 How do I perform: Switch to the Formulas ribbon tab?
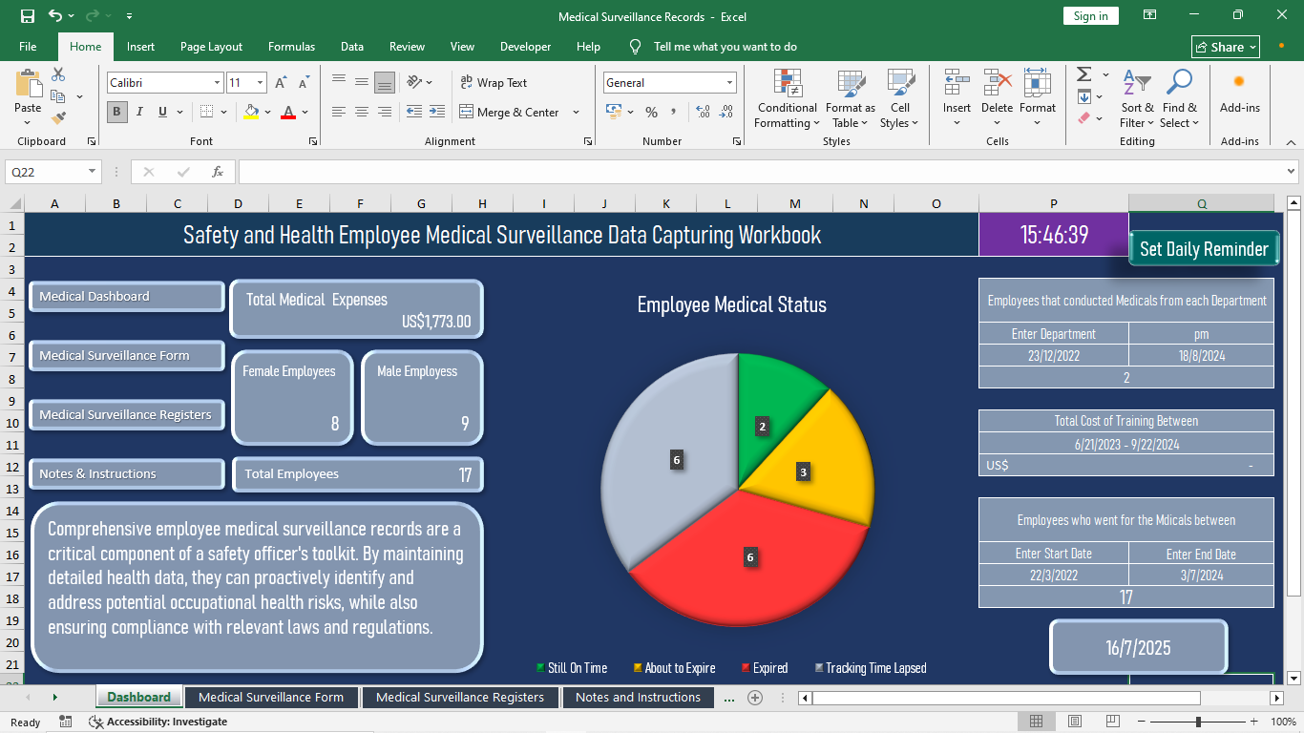291,47
